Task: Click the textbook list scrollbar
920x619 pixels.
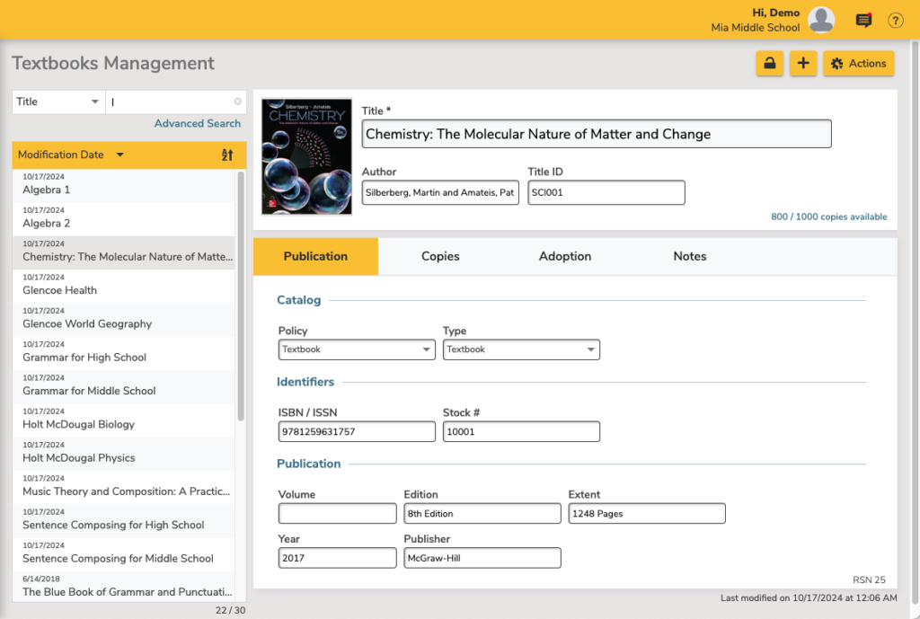Action: (x=240, y=296)
